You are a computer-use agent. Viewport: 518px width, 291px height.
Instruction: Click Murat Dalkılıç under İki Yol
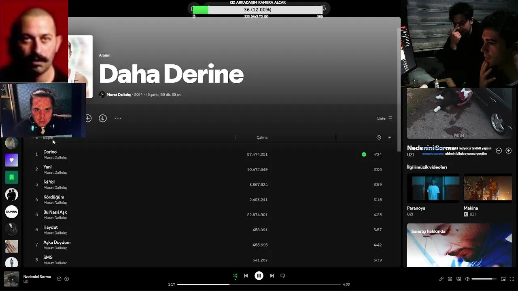pyautogui.click(x=55, y=188)
